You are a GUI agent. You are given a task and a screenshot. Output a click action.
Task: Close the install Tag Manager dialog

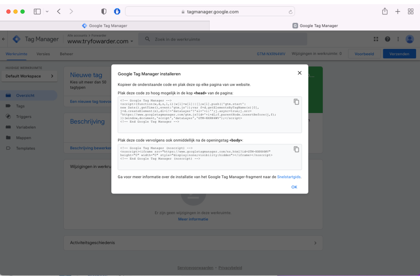coord(300,73)
